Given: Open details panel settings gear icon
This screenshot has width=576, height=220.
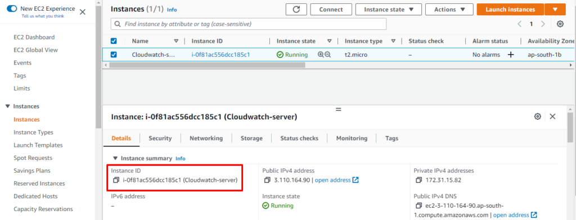Looking at the screenshot, I should pos(537,116).
